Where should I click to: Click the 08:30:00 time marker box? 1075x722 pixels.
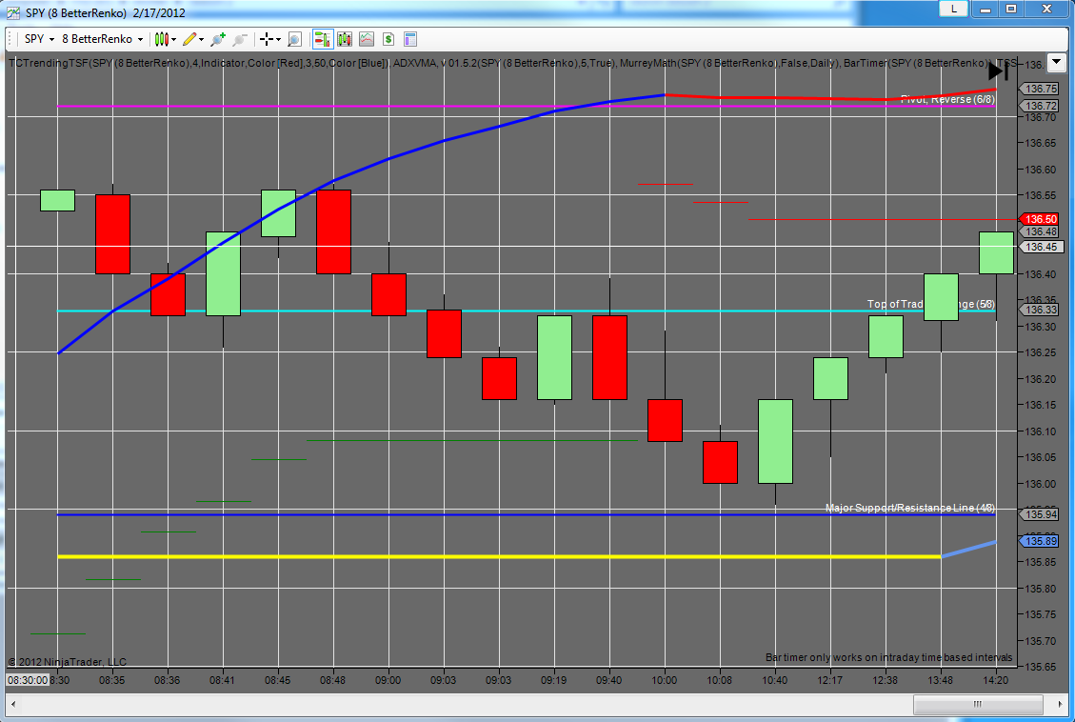click(28, 680)
